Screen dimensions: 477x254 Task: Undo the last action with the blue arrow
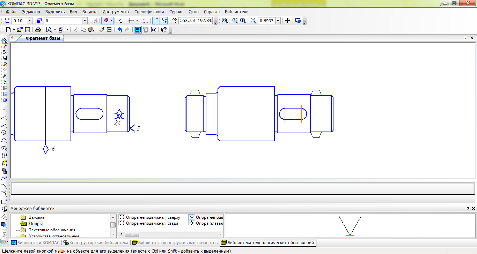coord(120,30)
